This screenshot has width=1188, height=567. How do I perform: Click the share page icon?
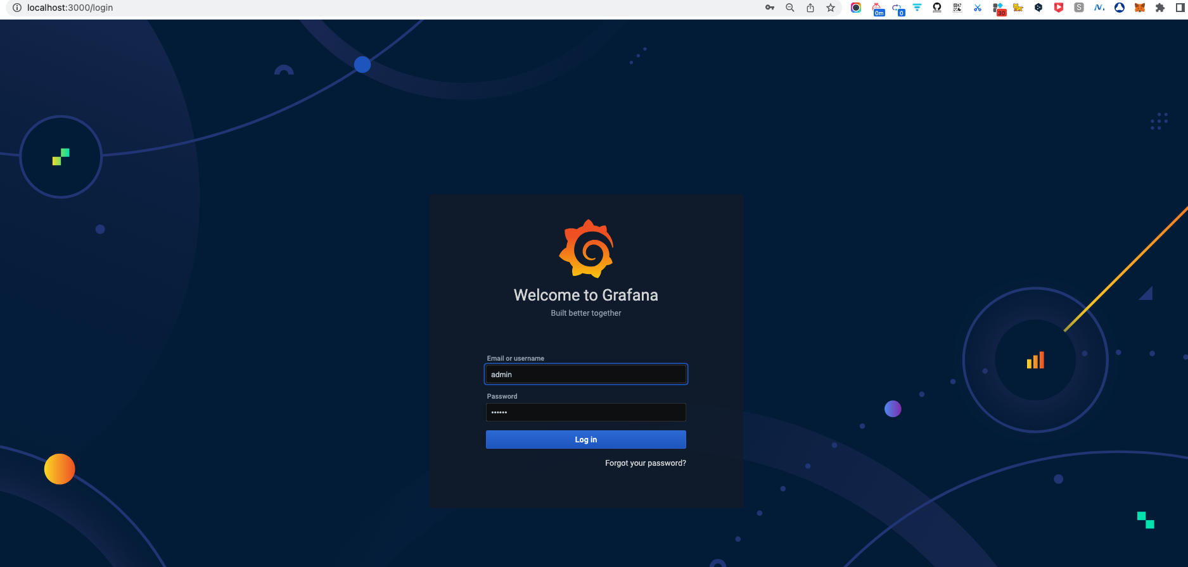810,8
